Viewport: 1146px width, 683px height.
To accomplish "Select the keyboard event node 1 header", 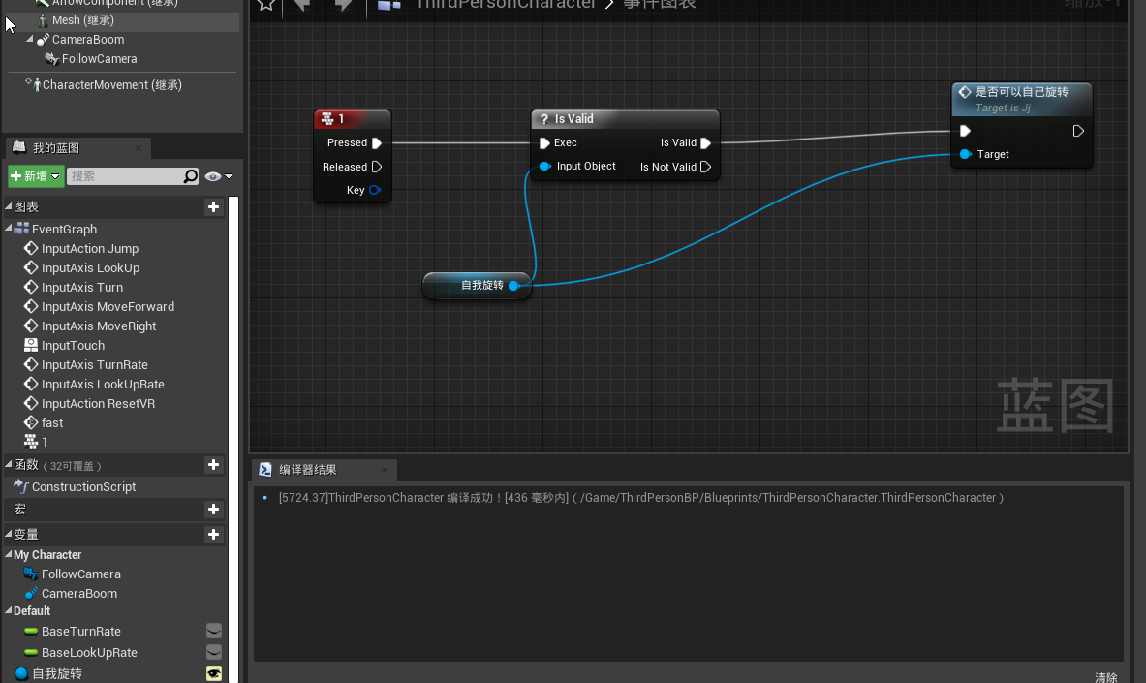I will (x=353, y=118).
